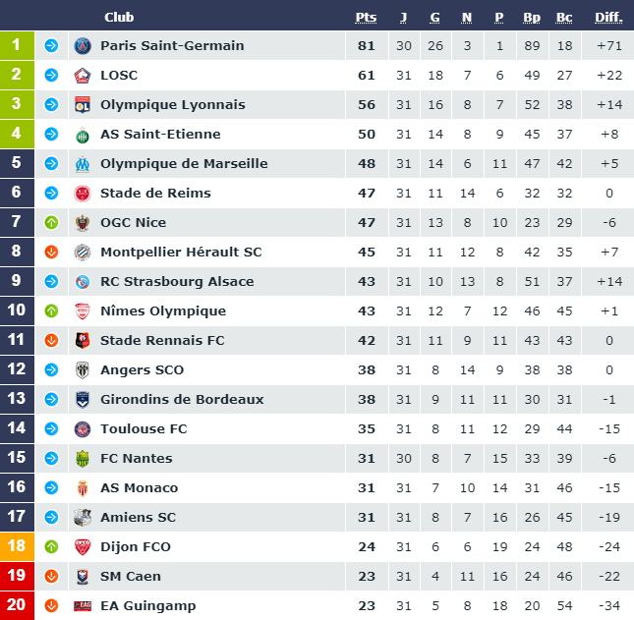The height and width of the screenshot is (620, 634).
Task: Click the AS Monaco club crest
Action: [83, 487]
